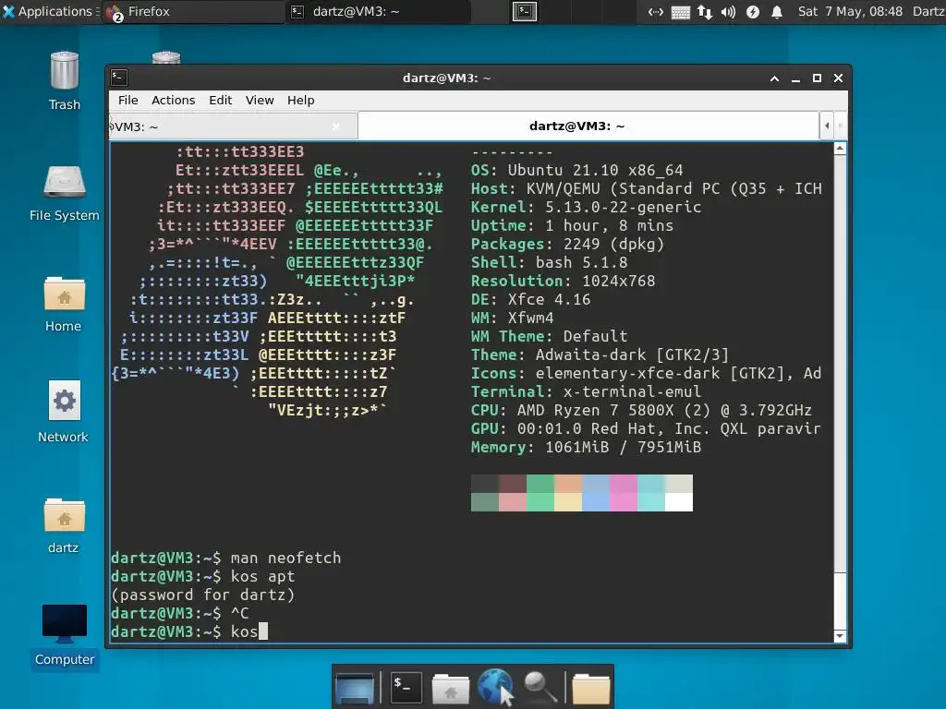Roll up terminal window with caret button
The height and width of the screenshot is (709, 946).
pyautogui.click(x=775, y=78)
